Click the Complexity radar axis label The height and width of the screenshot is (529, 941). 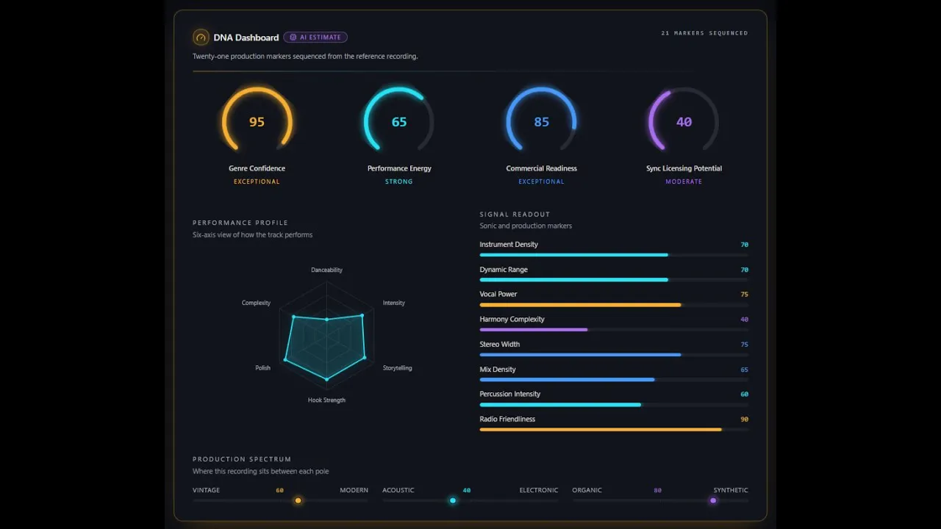point(256,303)
